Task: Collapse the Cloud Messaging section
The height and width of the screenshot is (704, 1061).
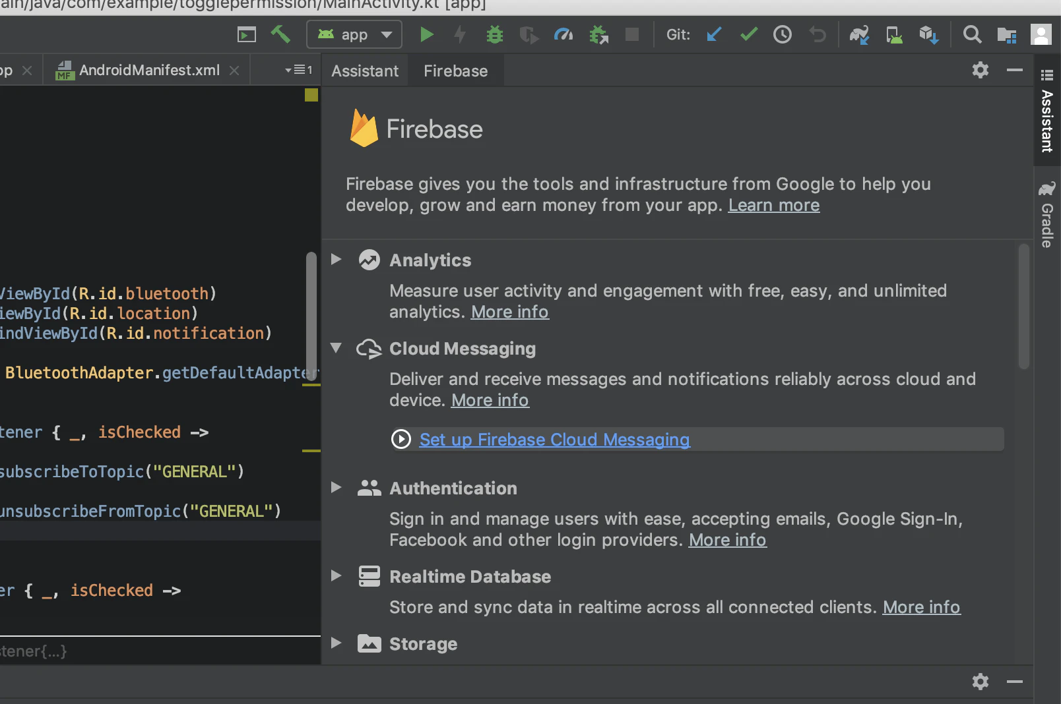Action: coord(336,347)
